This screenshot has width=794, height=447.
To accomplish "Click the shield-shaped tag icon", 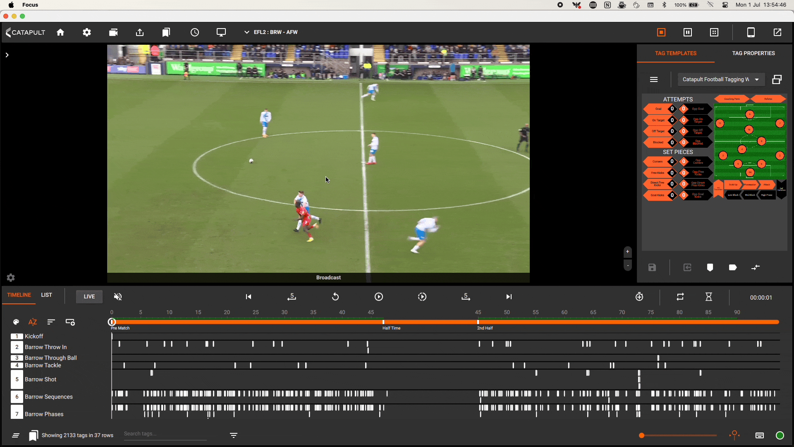I will (710, 267).
